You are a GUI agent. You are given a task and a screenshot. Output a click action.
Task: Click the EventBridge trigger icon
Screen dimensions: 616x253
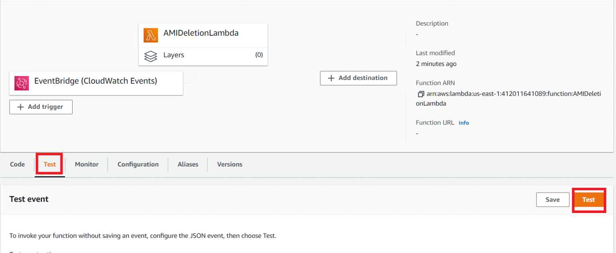(22, 83)
